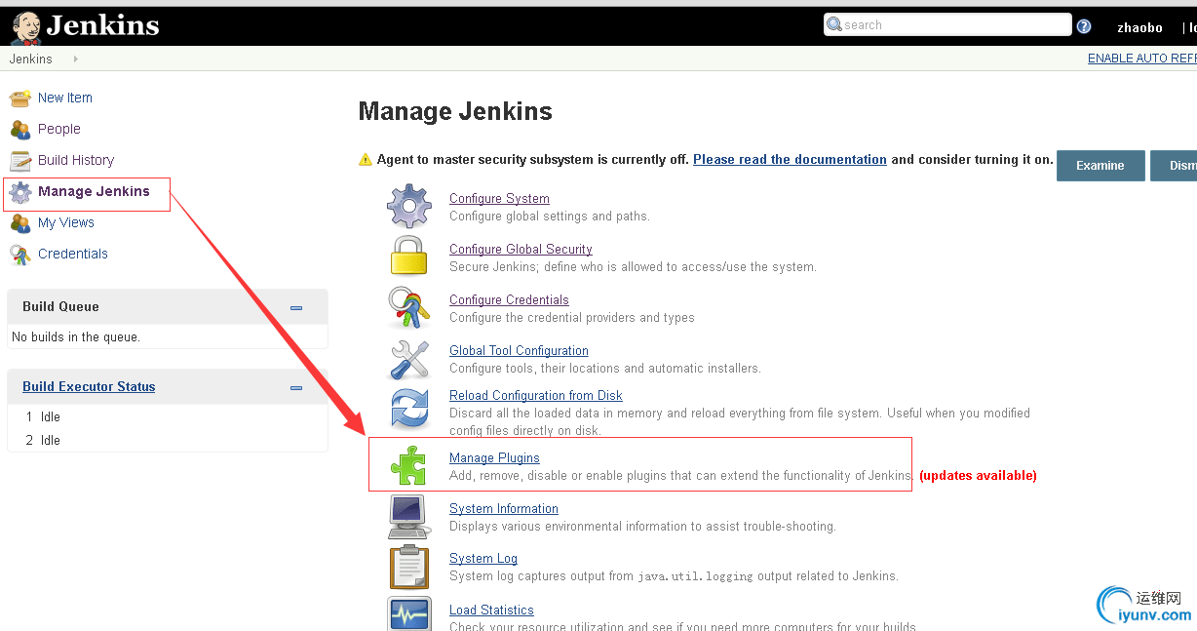The width and height of the screenshot is (1197, 631).
Task: Open the System Information link
Action: [504, 508]
